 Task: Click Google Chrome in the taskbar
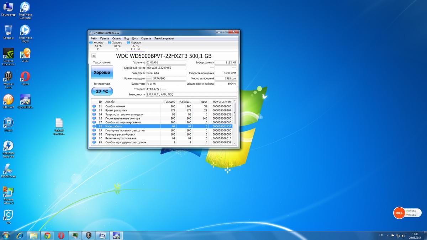pos(47,235)
